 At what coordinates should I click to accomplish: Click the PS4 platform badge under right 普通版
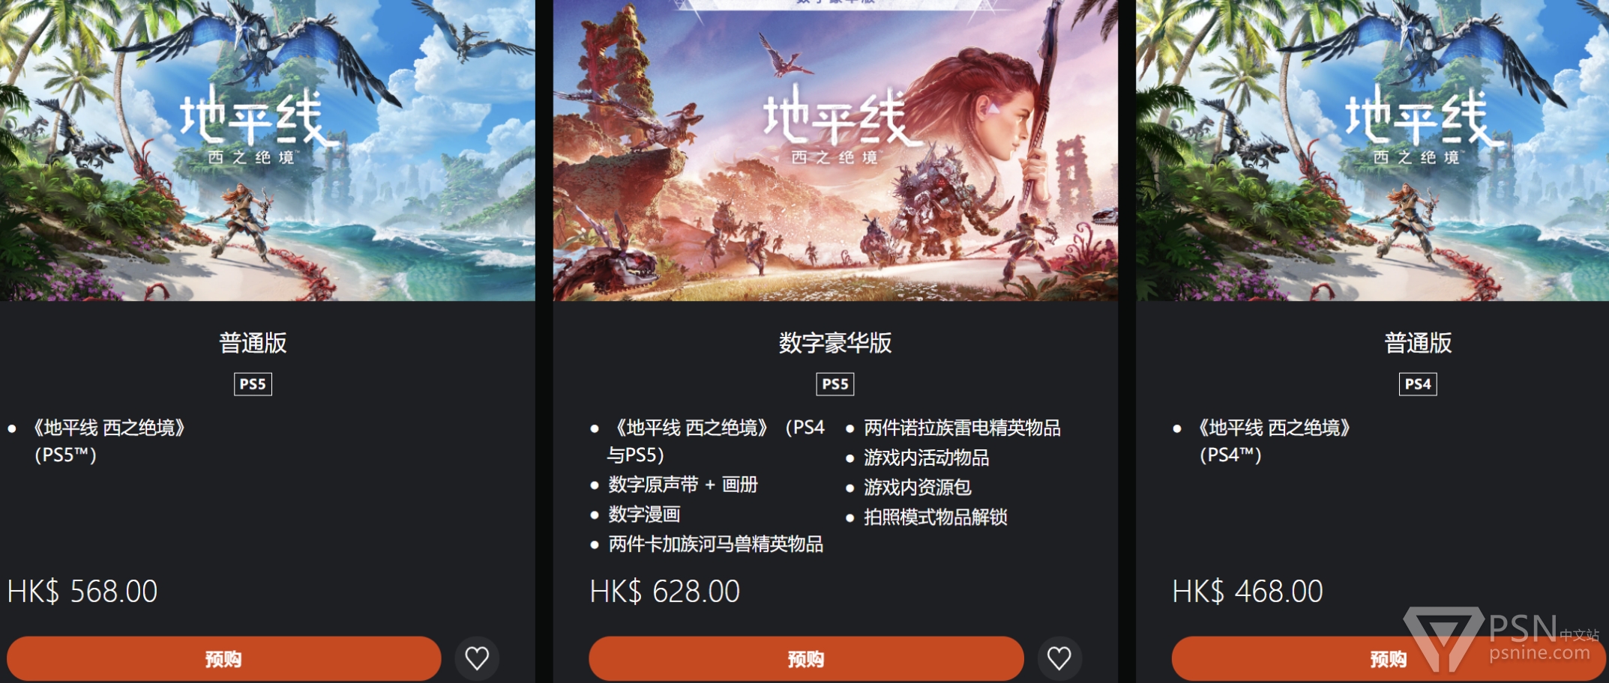(1418, 384)
